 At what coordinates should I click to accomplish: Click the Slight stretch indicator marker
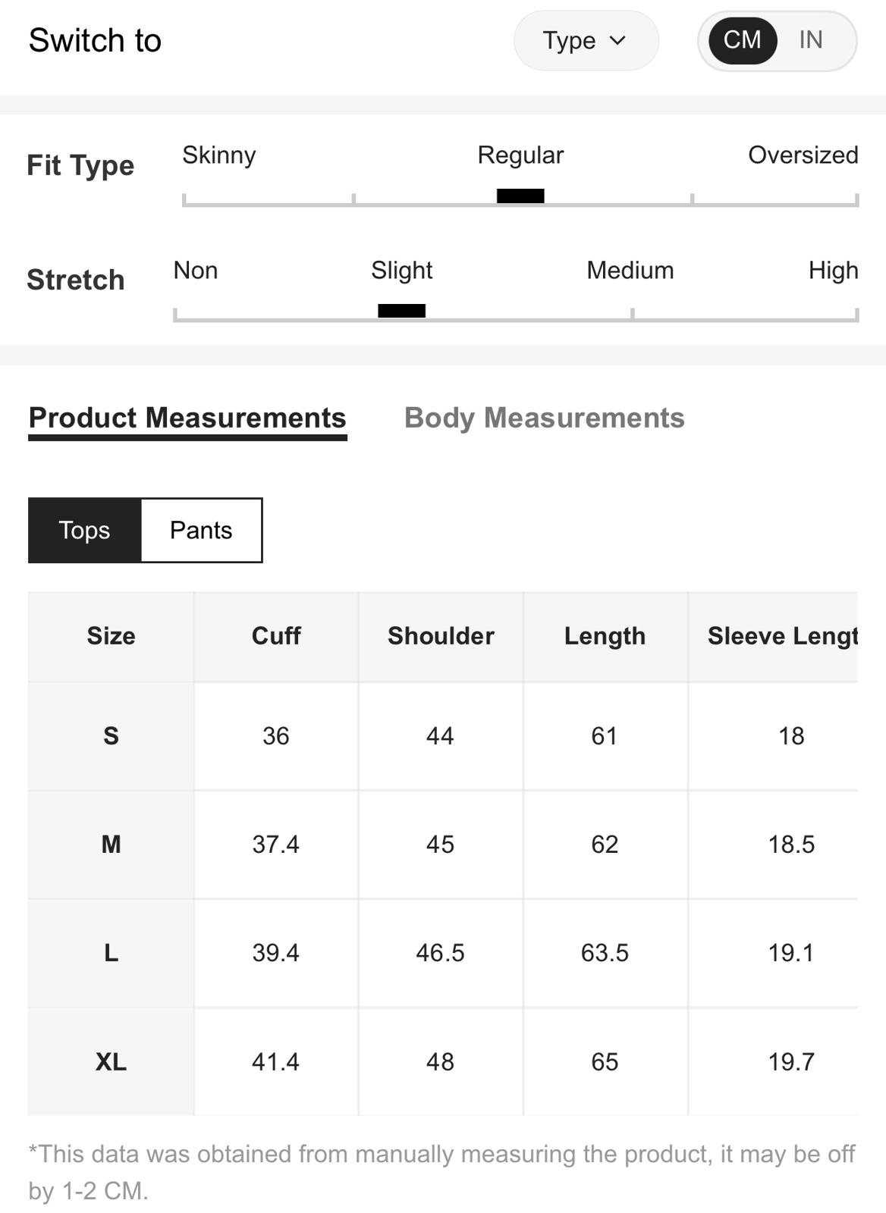click(x=401, y=310)
